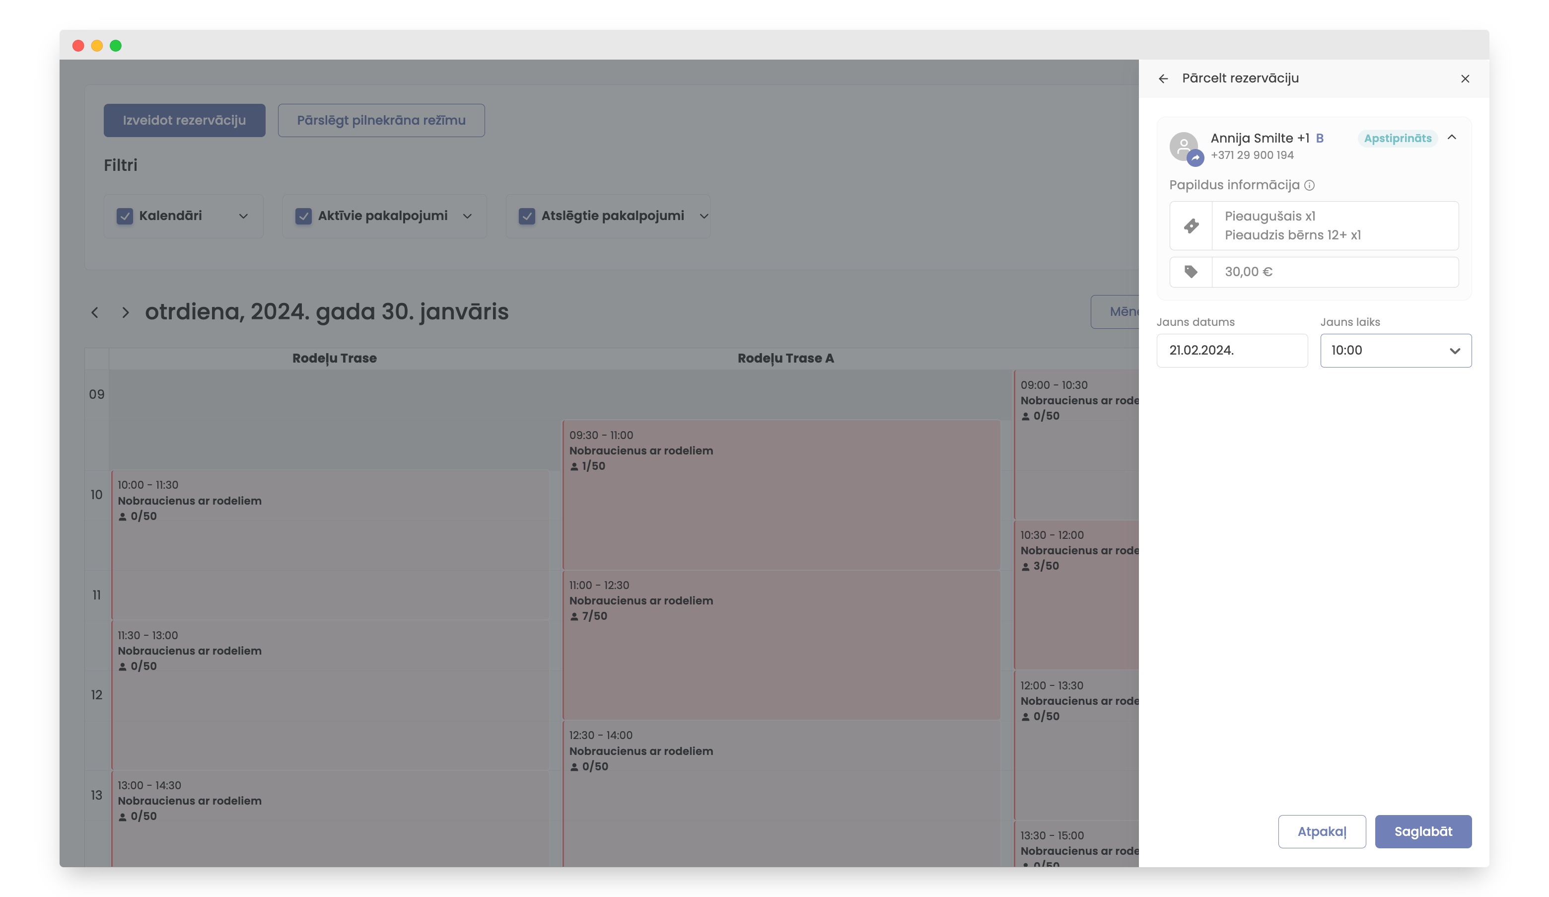Expand the Aktīvie pakalpojumi dropdown arrow
Image resolution: width=1549 pixels, height=897 pixels.
pos(467,216)
